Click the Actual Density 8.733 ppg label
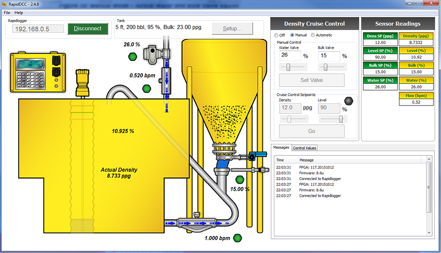441x253 pixels. coord(119,173)
